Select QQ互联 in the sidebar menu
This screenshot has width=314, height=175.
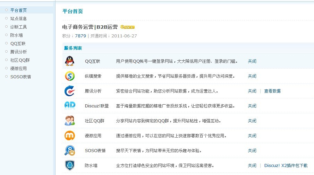pos(18,44)
